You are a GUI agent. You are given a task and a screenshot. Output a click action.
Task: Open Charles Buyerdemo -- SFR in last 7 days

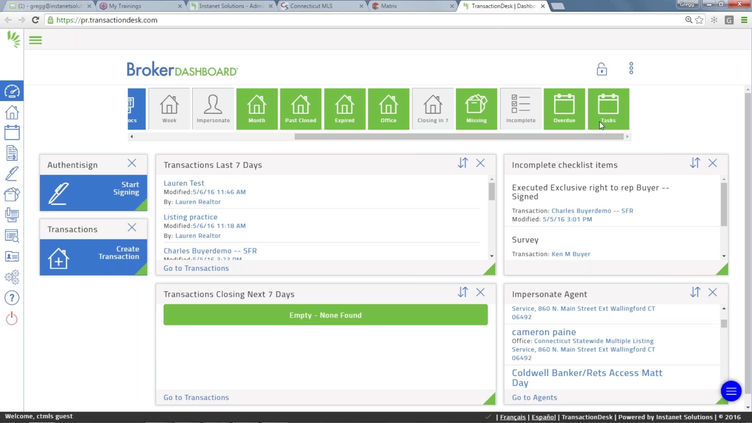tap(210, 251)
